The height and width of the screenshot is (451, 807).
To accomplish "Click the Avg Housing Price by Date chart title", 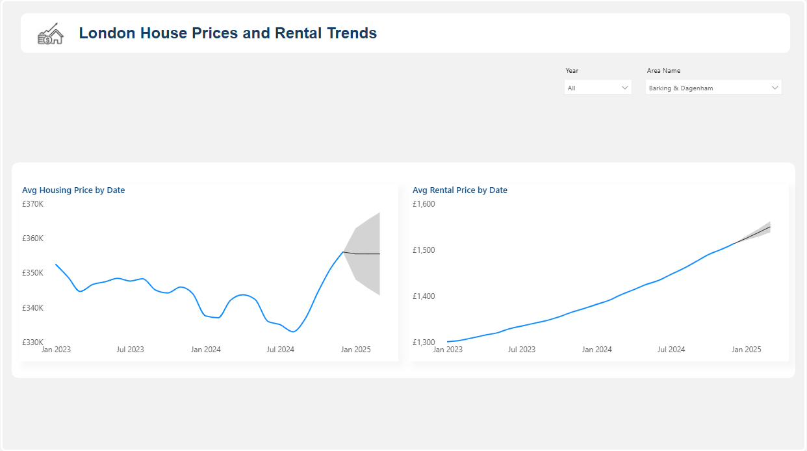I will click(73, 190).
